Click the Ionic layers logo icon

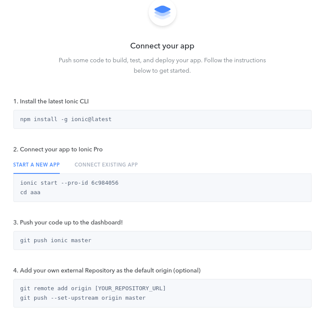(162, 12)
